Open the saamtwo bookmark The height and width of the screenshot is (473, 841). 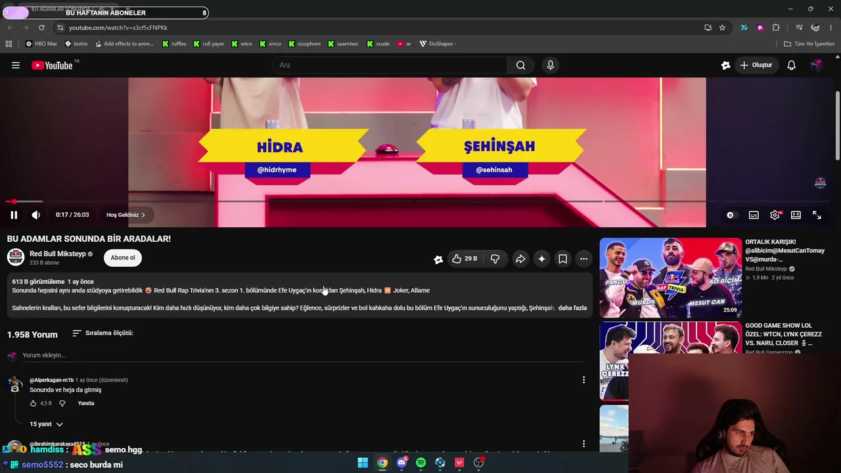(342, 44)
